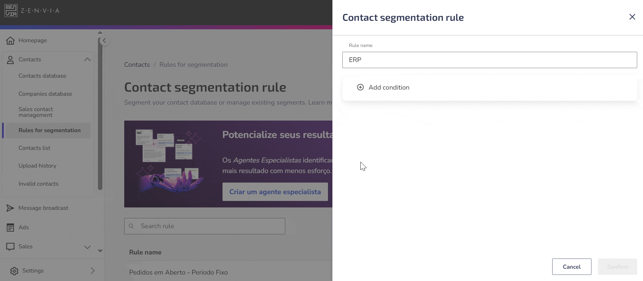Viewport: 643px width, 281px height.
Task: Expand the Sales menu chevron
Action: (x=87, y=247)
